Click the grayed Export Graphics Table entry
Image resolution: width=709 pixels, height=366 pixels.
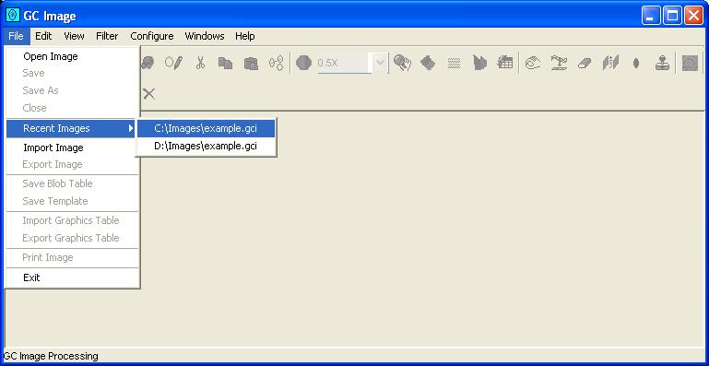[71, 238]
